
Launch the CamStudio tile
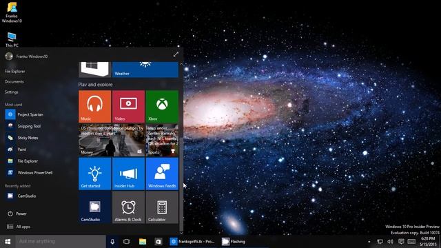click(x=95, y=207)
